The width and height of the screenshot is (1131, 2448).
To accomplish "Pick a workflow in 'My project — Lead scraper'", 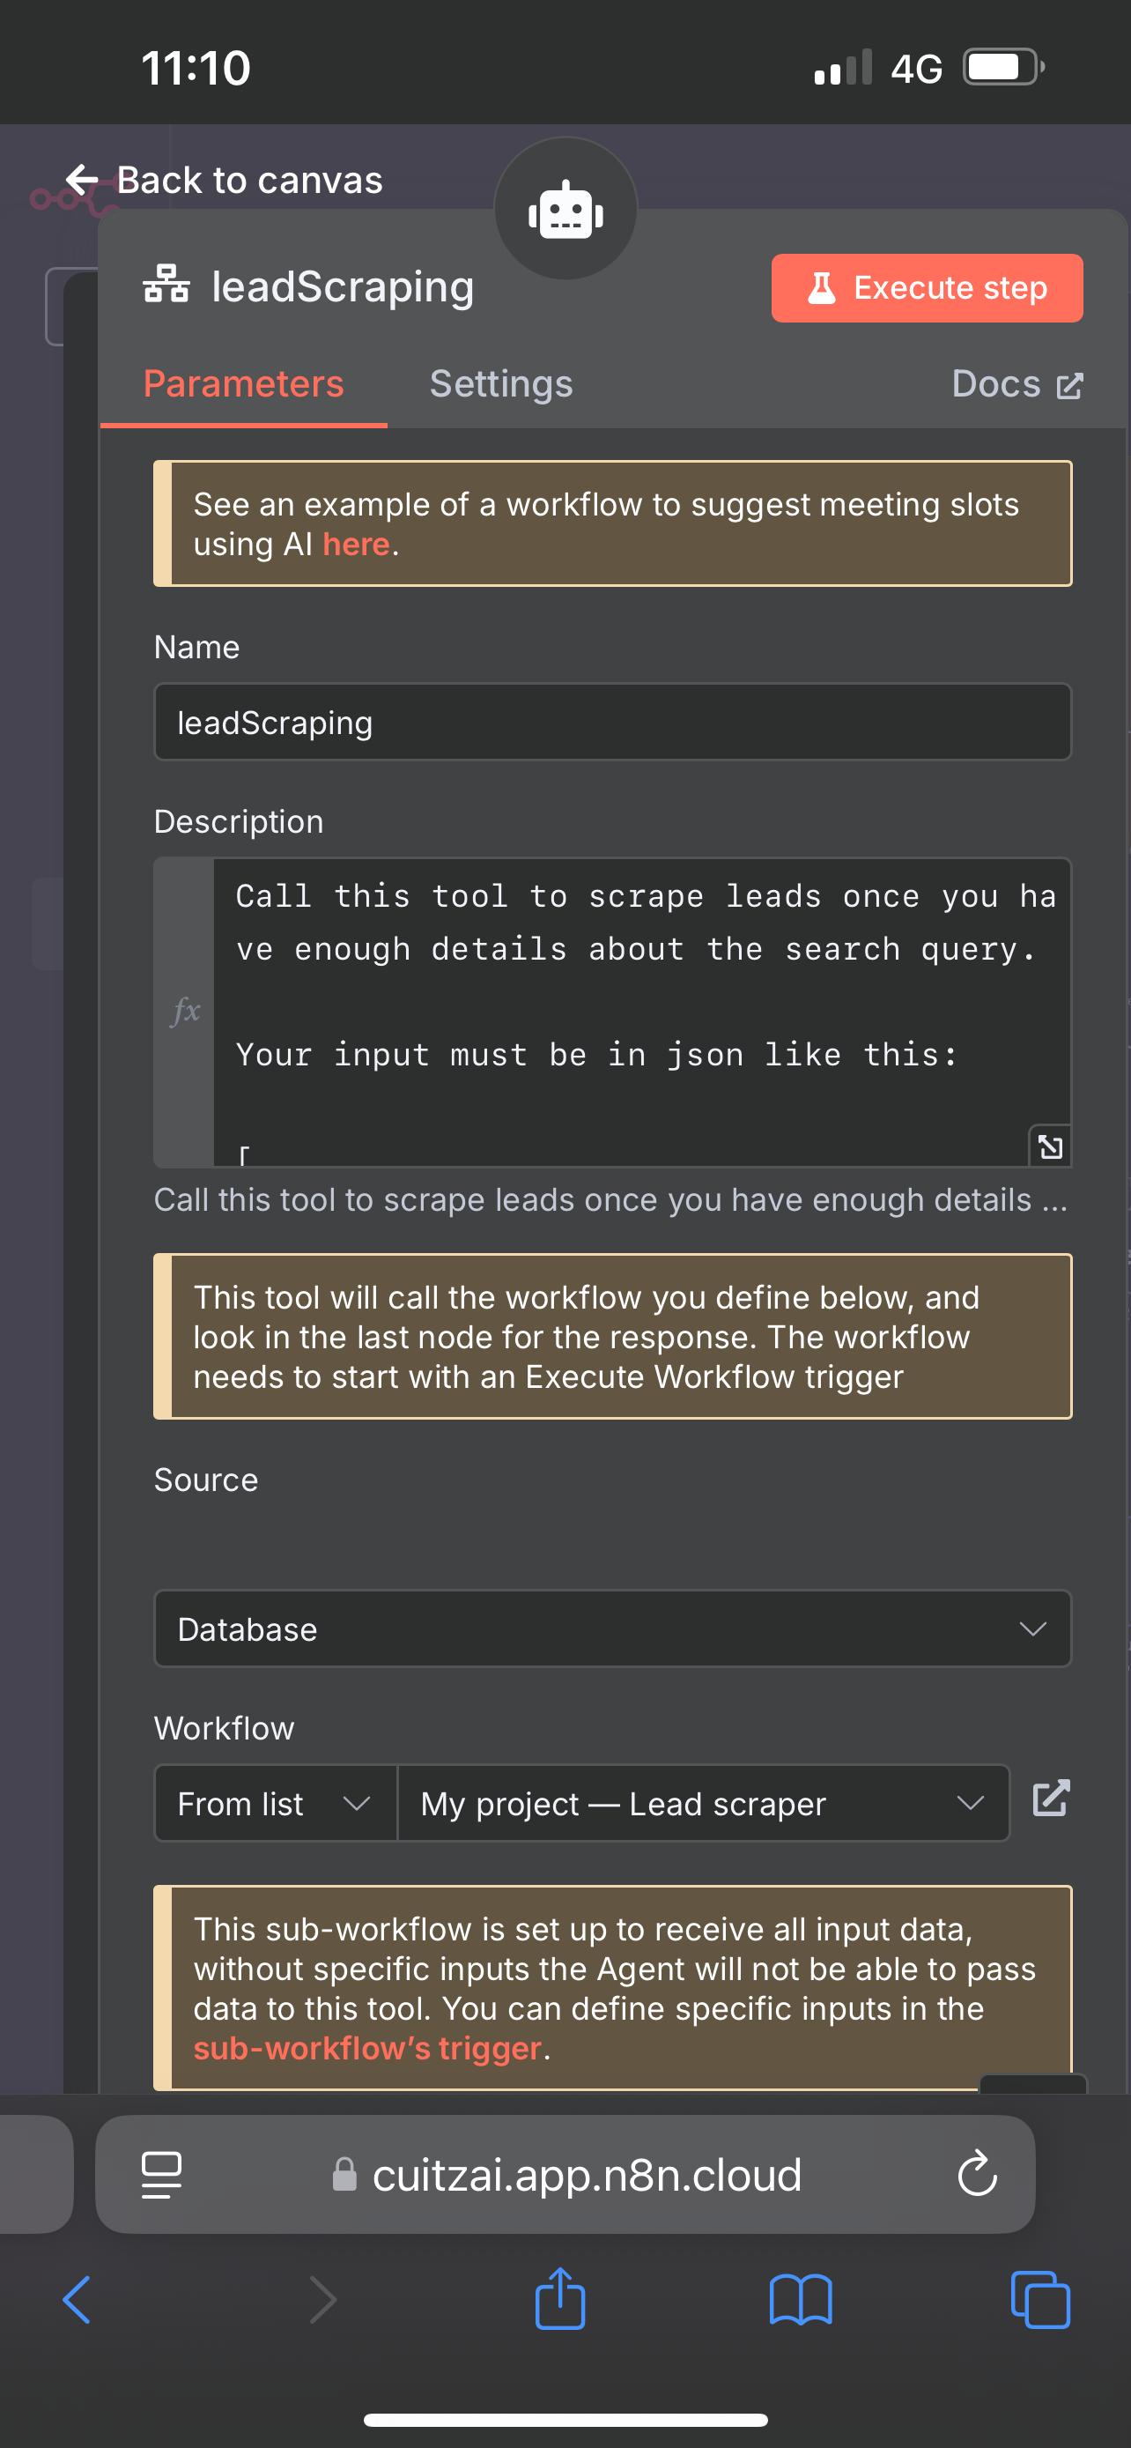I will coord(703,1803).
